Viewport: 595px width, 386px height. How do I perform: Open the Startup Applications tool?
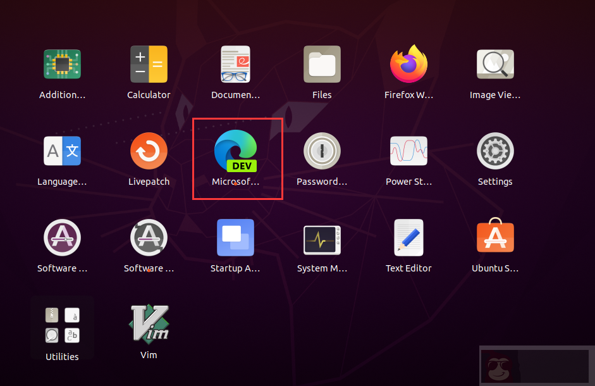(235, 237)
